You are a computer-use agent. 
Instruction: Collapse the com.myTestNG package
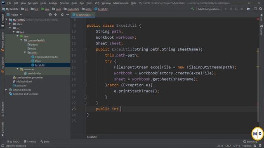pyautogui.click(x=21, y=40)
